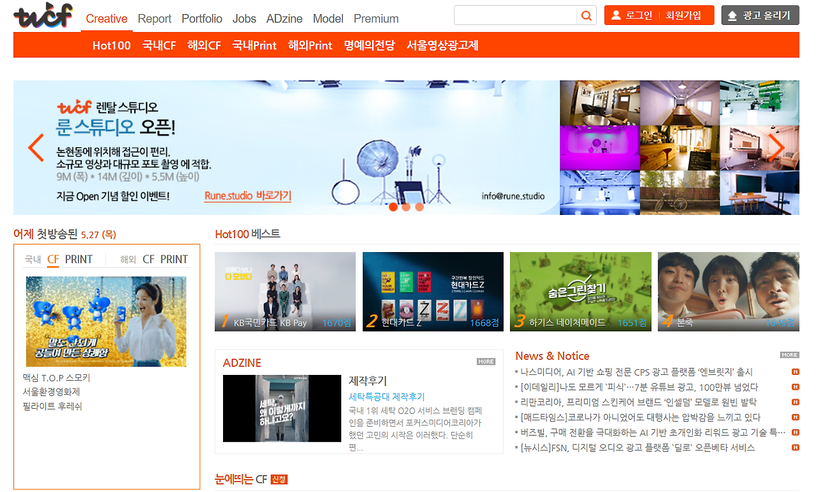This screenshot has height=492, width=818.
Task: Select the third banner pagination dot
Action: coord(419,207)
